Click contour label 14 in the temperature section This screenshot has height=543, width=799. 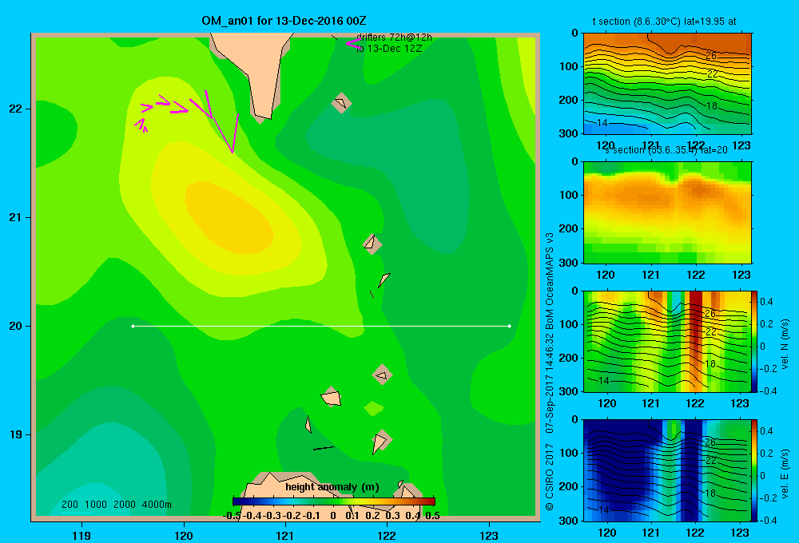(602, 123)
